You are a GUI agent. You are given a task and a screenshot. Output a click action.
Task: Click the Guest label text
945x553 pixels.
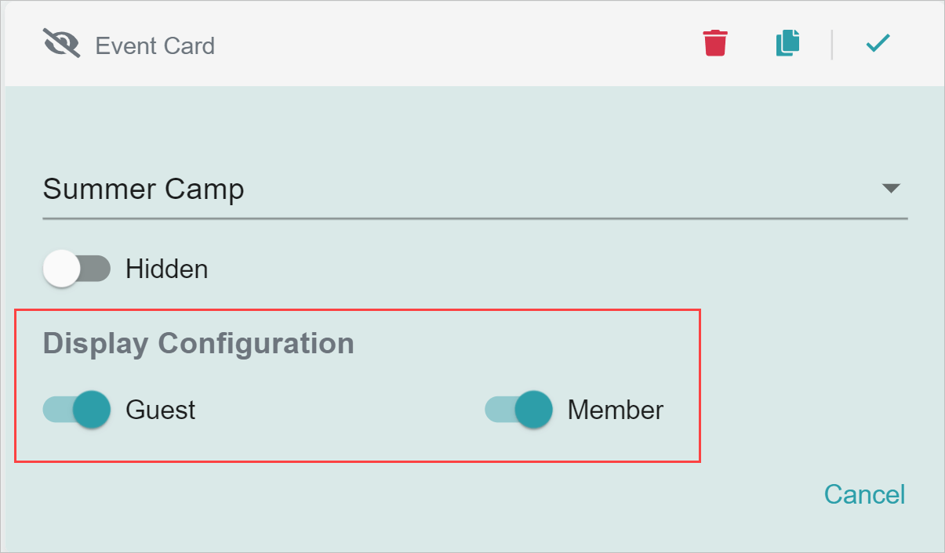(161, 410)
